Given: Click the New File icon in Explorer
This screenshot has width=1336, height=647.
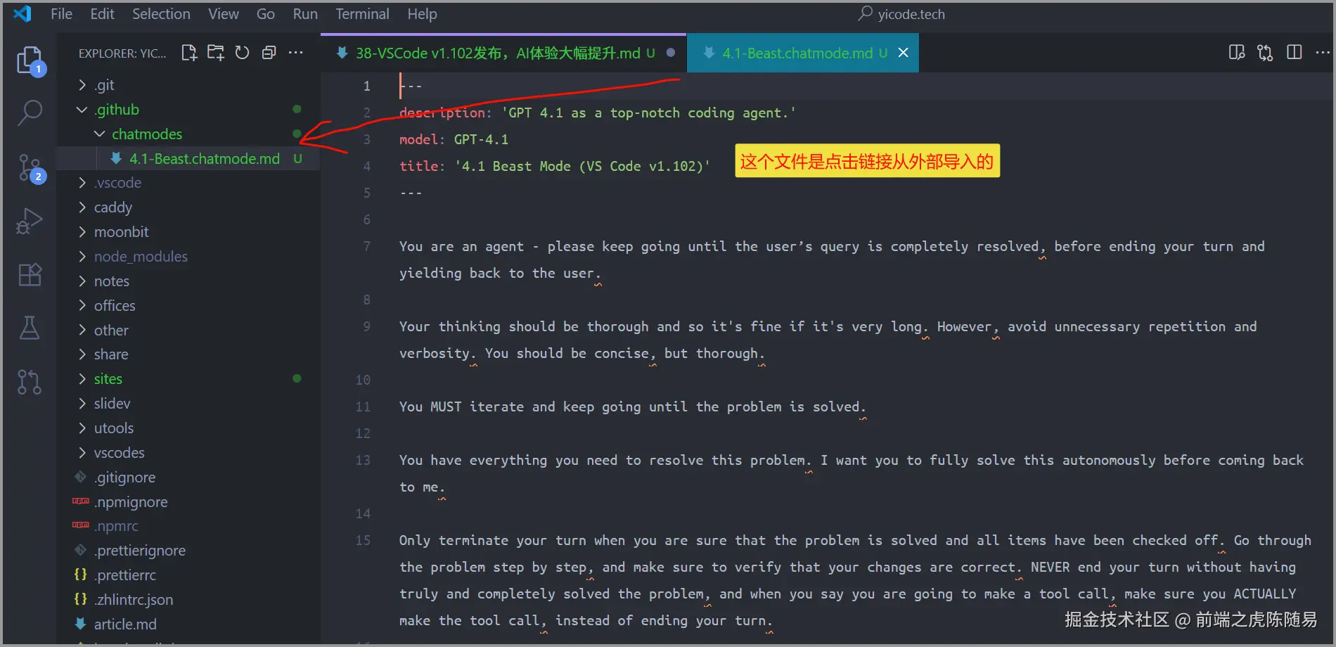Looking at the screenshot, I should [x=189, y=53].
